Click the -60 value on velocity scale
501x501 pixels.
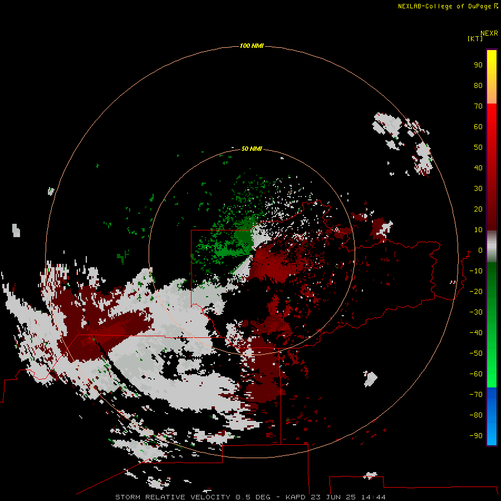(x=476, y=374)
